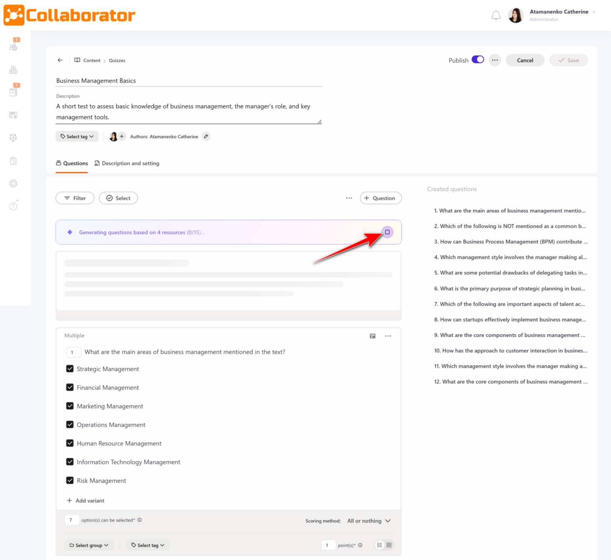Viewport: 611px width, 560px height.
Task: Edit the quiz Description text area
Action: point(189,112)
